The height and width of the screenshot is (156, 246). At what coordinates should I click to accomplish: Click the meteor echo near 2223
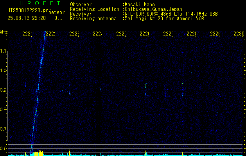pyautogui.click(x=70, y=90)
